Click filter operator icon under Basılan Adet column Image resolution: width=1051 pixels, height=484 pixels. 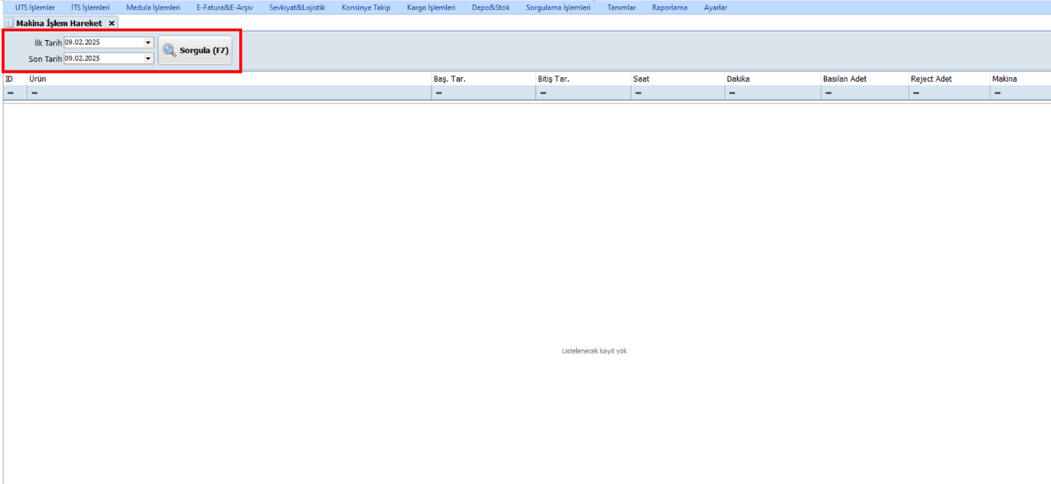(828, 93)
